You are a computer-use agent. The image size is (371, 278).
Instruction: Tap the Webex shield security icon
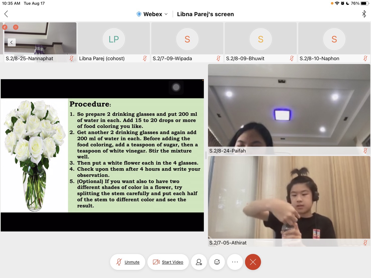[x=139, y=14]
